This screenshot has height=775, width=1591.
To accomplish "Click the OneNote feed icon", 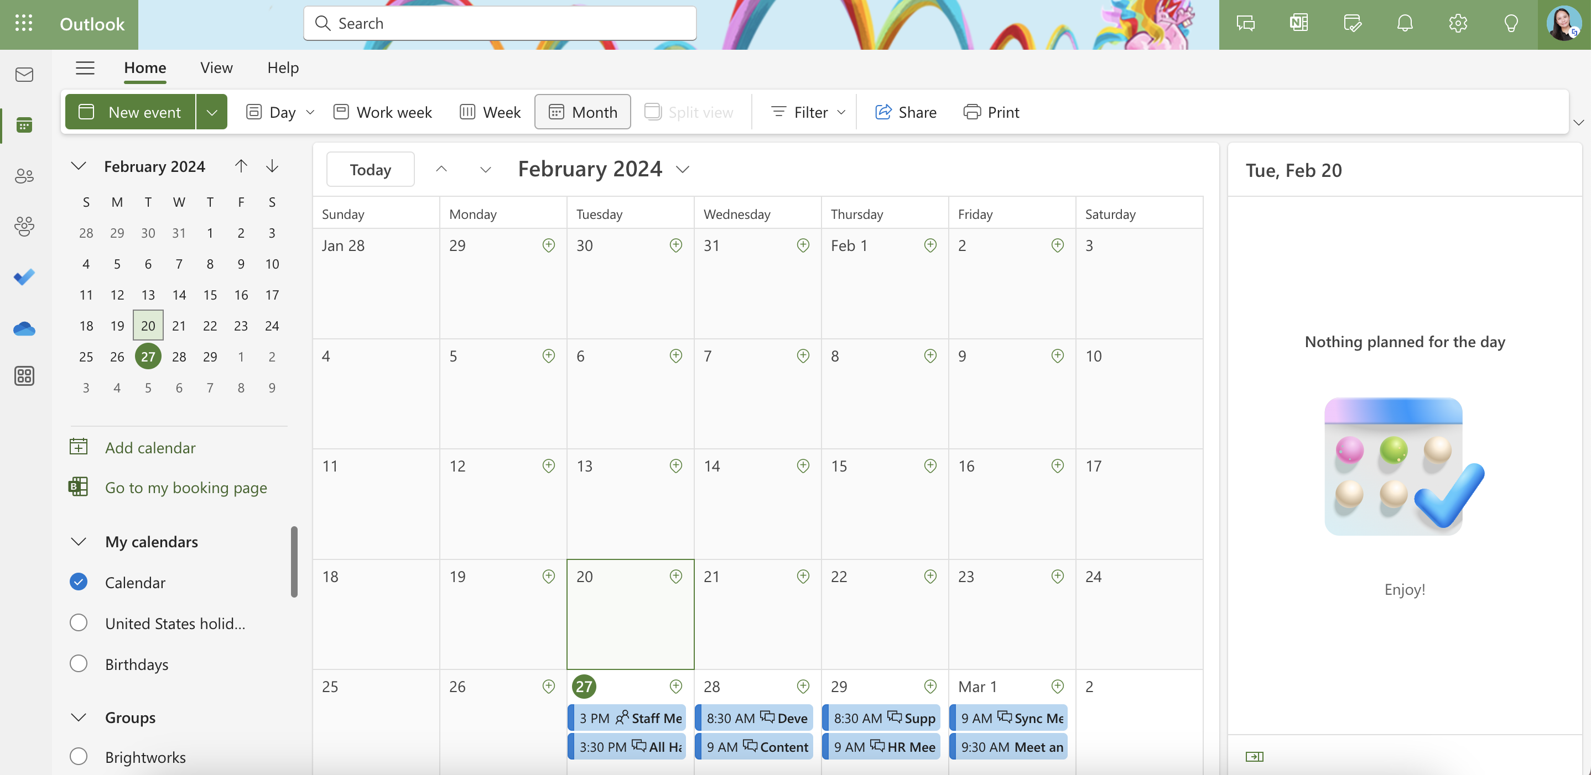I will (x=1298, y=23).
